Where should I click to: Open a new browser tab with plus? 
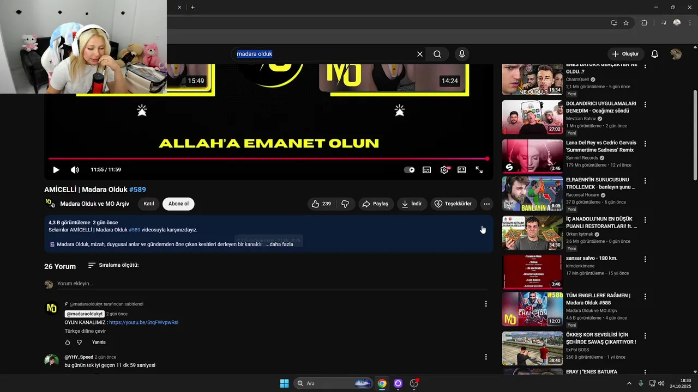(192, 7)
